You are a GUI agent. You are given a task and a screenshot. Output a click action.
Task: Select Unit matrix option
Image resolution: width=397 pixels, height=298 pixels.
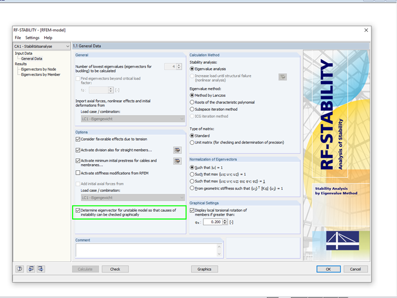coord(192,142)
